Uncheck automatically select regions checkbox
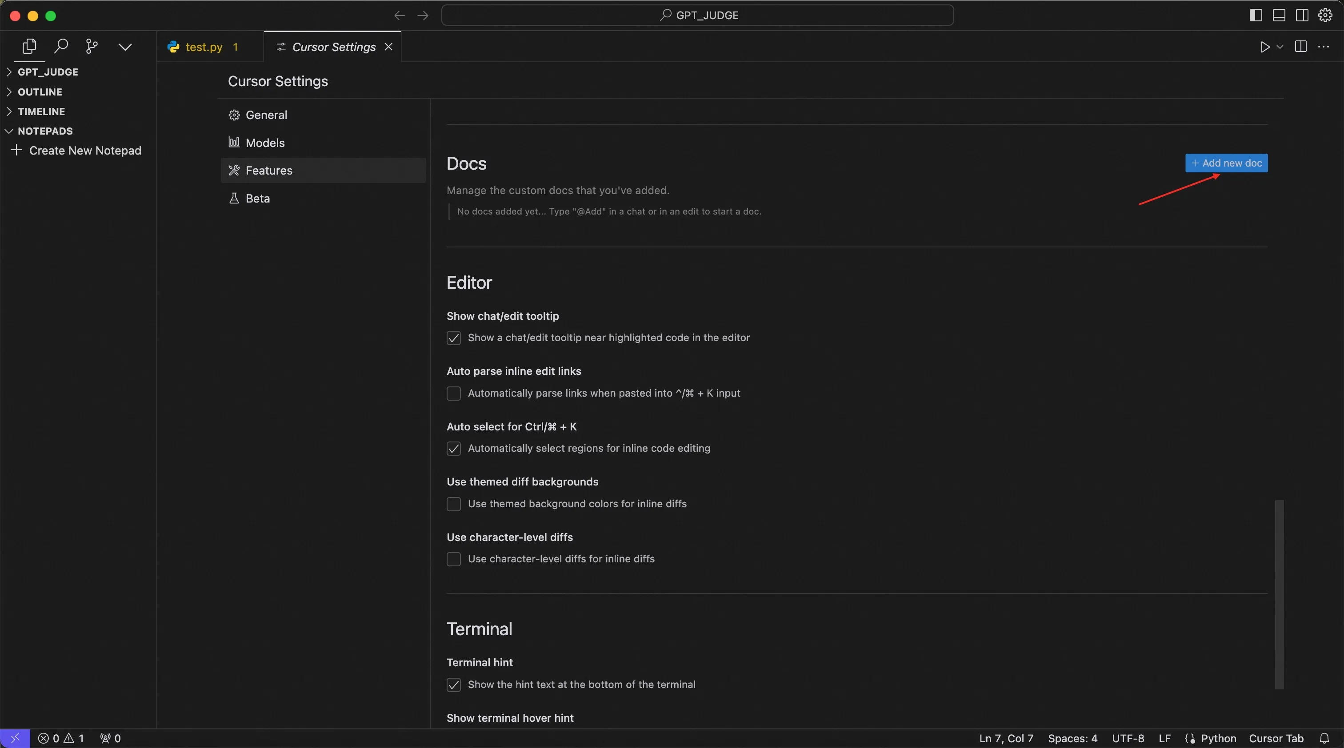Screen dimensions: 1344x748 pyautogui.click(x=453, y=449)
